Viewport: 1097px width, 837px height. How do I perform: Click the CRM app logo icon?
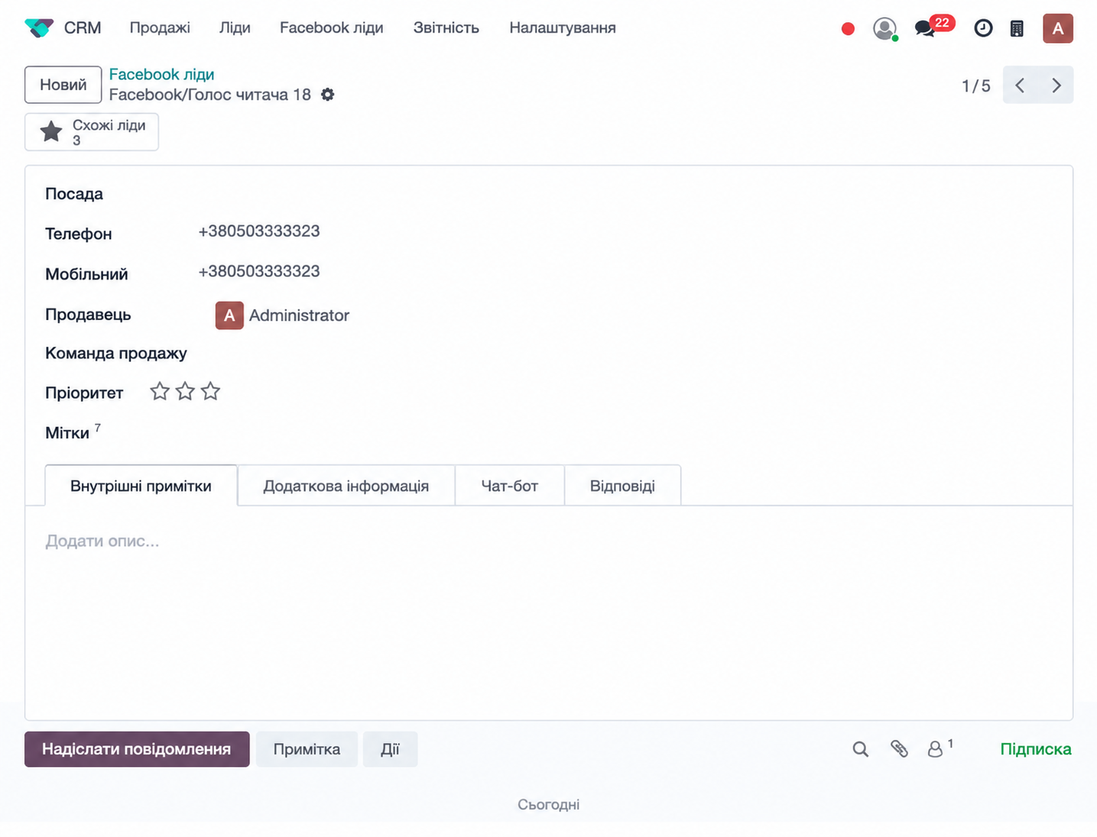39,28
